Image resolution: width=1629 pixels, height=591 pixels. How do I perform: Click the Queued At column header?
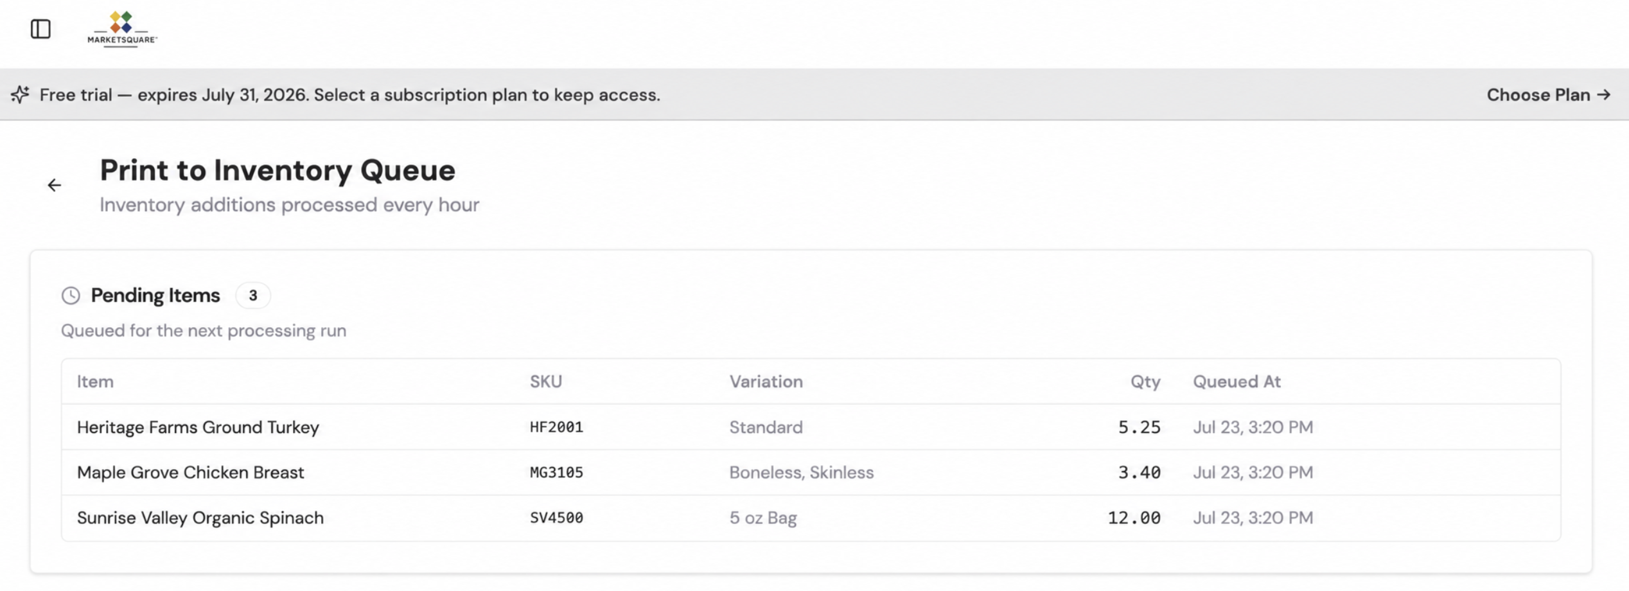coord(1237,382)
